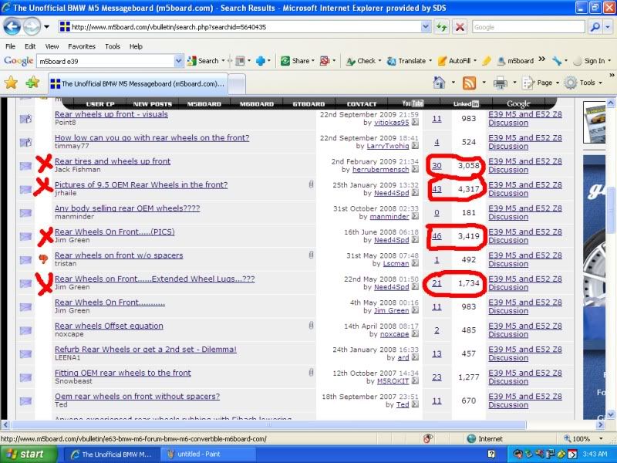Click the vertical scrollbar down arrow
Screen dimensions: 617x463
pyautogui.click(x=611, y=414)
